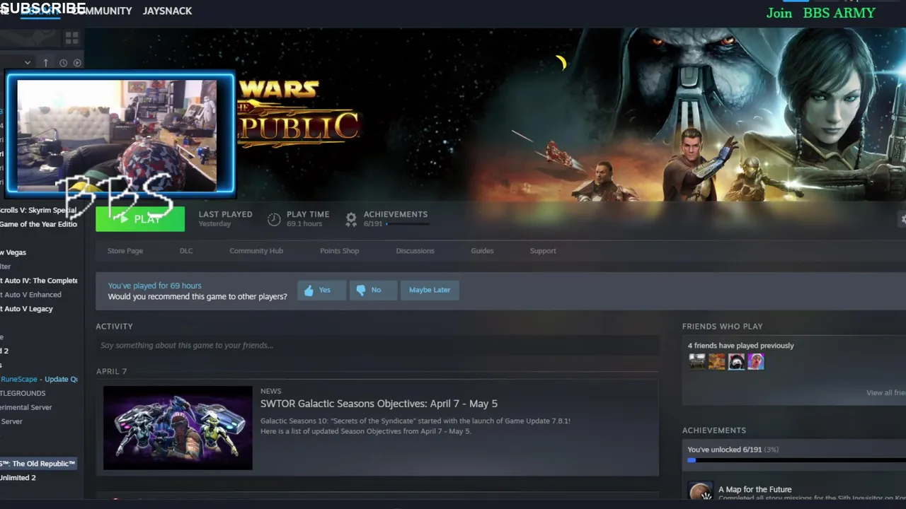906x509 pixels.
Task: Open the first friend avatar
Action: point(697,362)
